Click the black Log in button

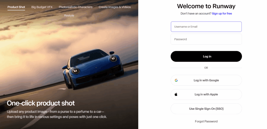(x=206, y=56)
